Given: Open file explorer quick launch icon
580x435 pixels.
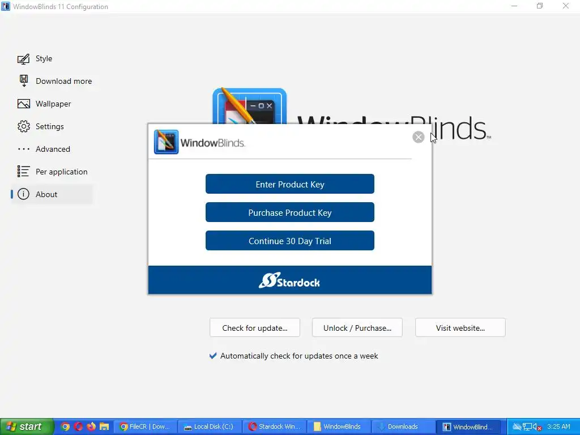Looking at the screenshot, I should 104,427.
